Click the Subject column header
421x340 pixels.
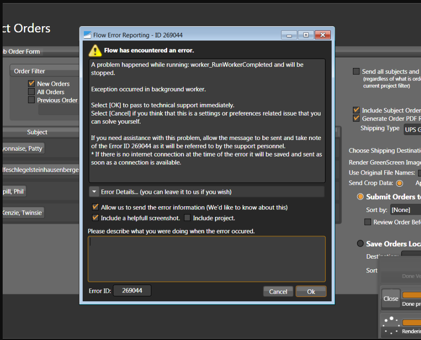point(37,132)
